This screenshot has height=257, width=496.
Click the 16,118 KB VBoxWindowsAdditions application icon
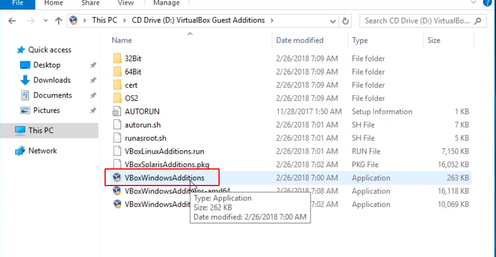point(117,191)
